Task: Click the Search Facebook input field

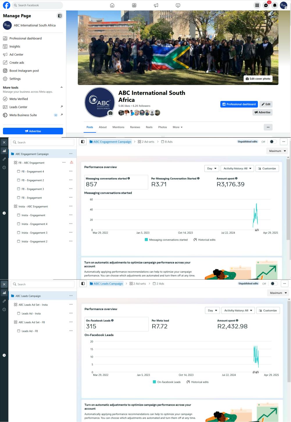Action: 38,5
